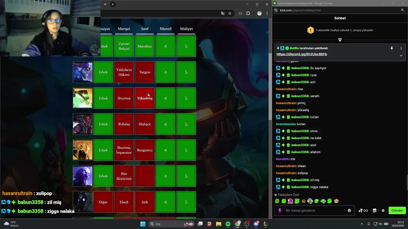Click username Nurullhh beside 'zıllı'
The image size is (408, 229).
pos(282,159)
